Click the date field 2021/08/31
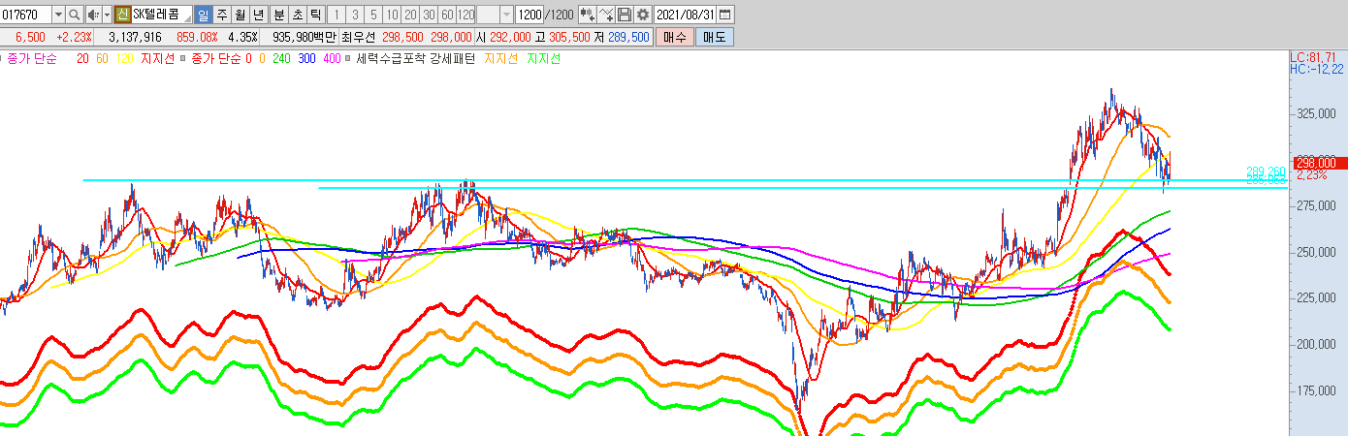This screenshot has width=1348, height=436. (x=686, y=15)
